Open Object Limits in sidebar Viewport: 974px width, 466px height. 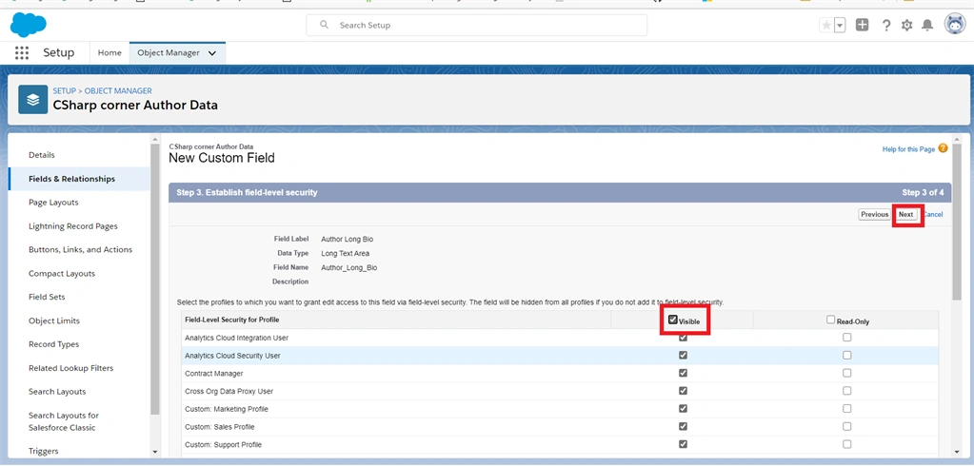[x=54, y=320]
